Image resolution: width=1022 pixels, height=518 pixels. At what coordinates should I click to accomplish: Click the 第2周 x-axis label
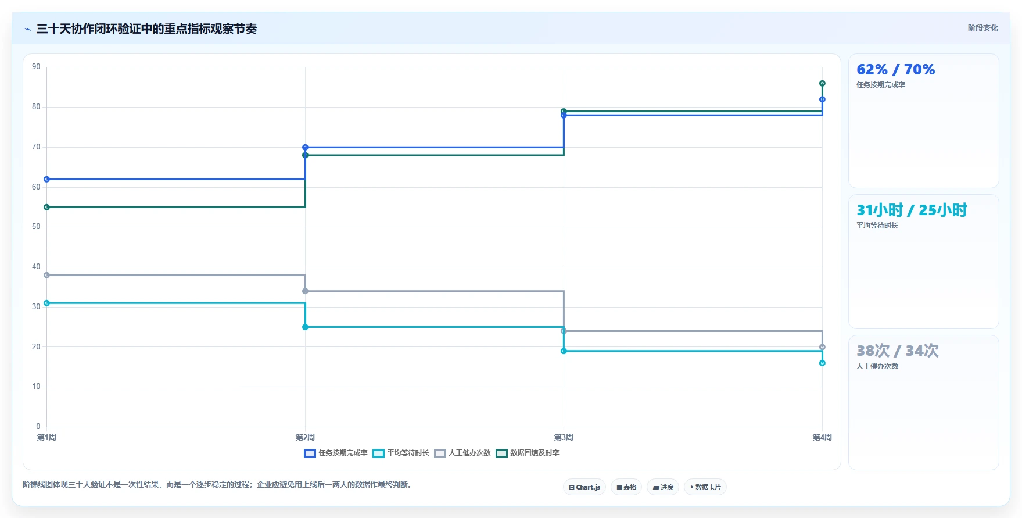305,437
